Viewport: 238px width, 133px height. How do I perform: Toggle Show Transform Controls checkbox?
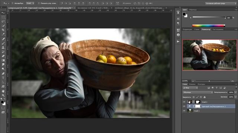tap(39, 3)
